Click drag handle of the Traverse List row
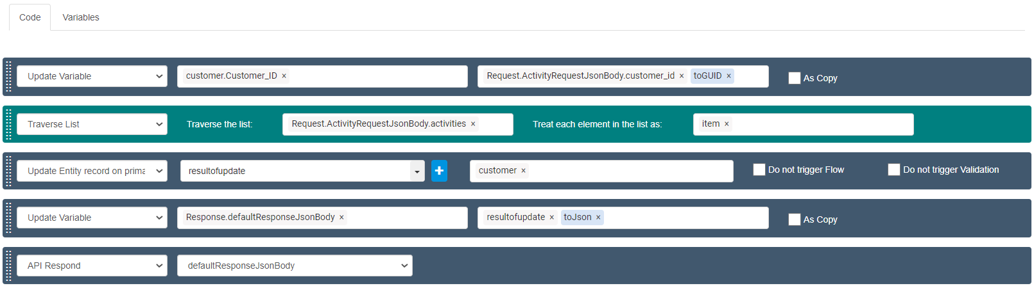 (8, 124)
